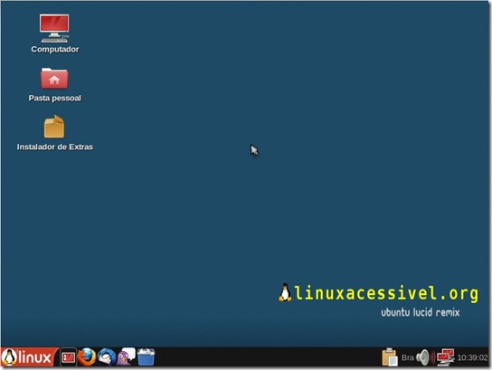Open the volume speaker control
Screen dimensions: 492x370
click(x=425, y=357)
